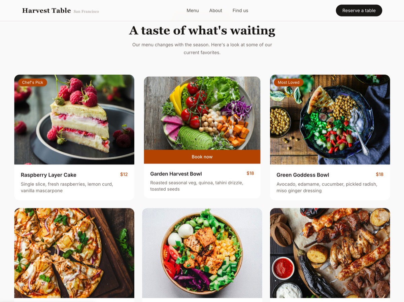
Task: Click the Raspberry Layer Cake $12 price
Action: [124, 174]
